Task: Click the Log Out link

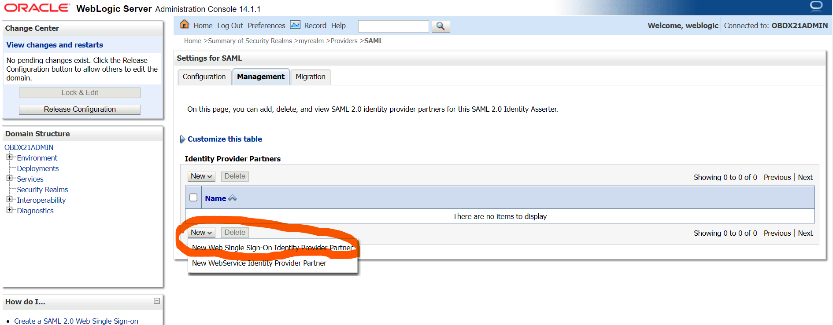Action: [x=230, y=26]
